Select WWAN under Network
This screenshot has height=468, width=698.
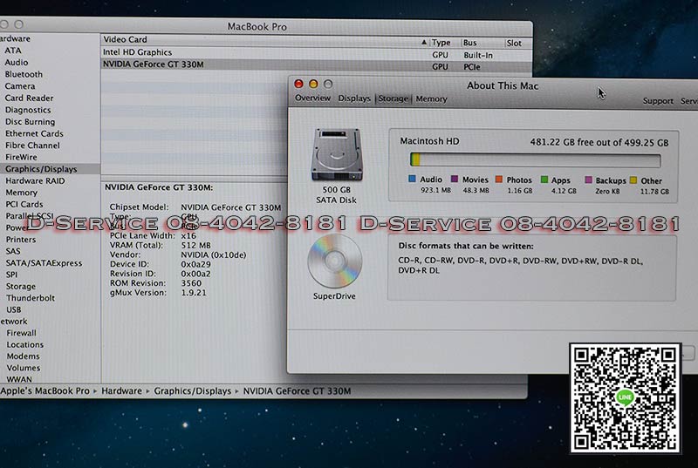19,379
